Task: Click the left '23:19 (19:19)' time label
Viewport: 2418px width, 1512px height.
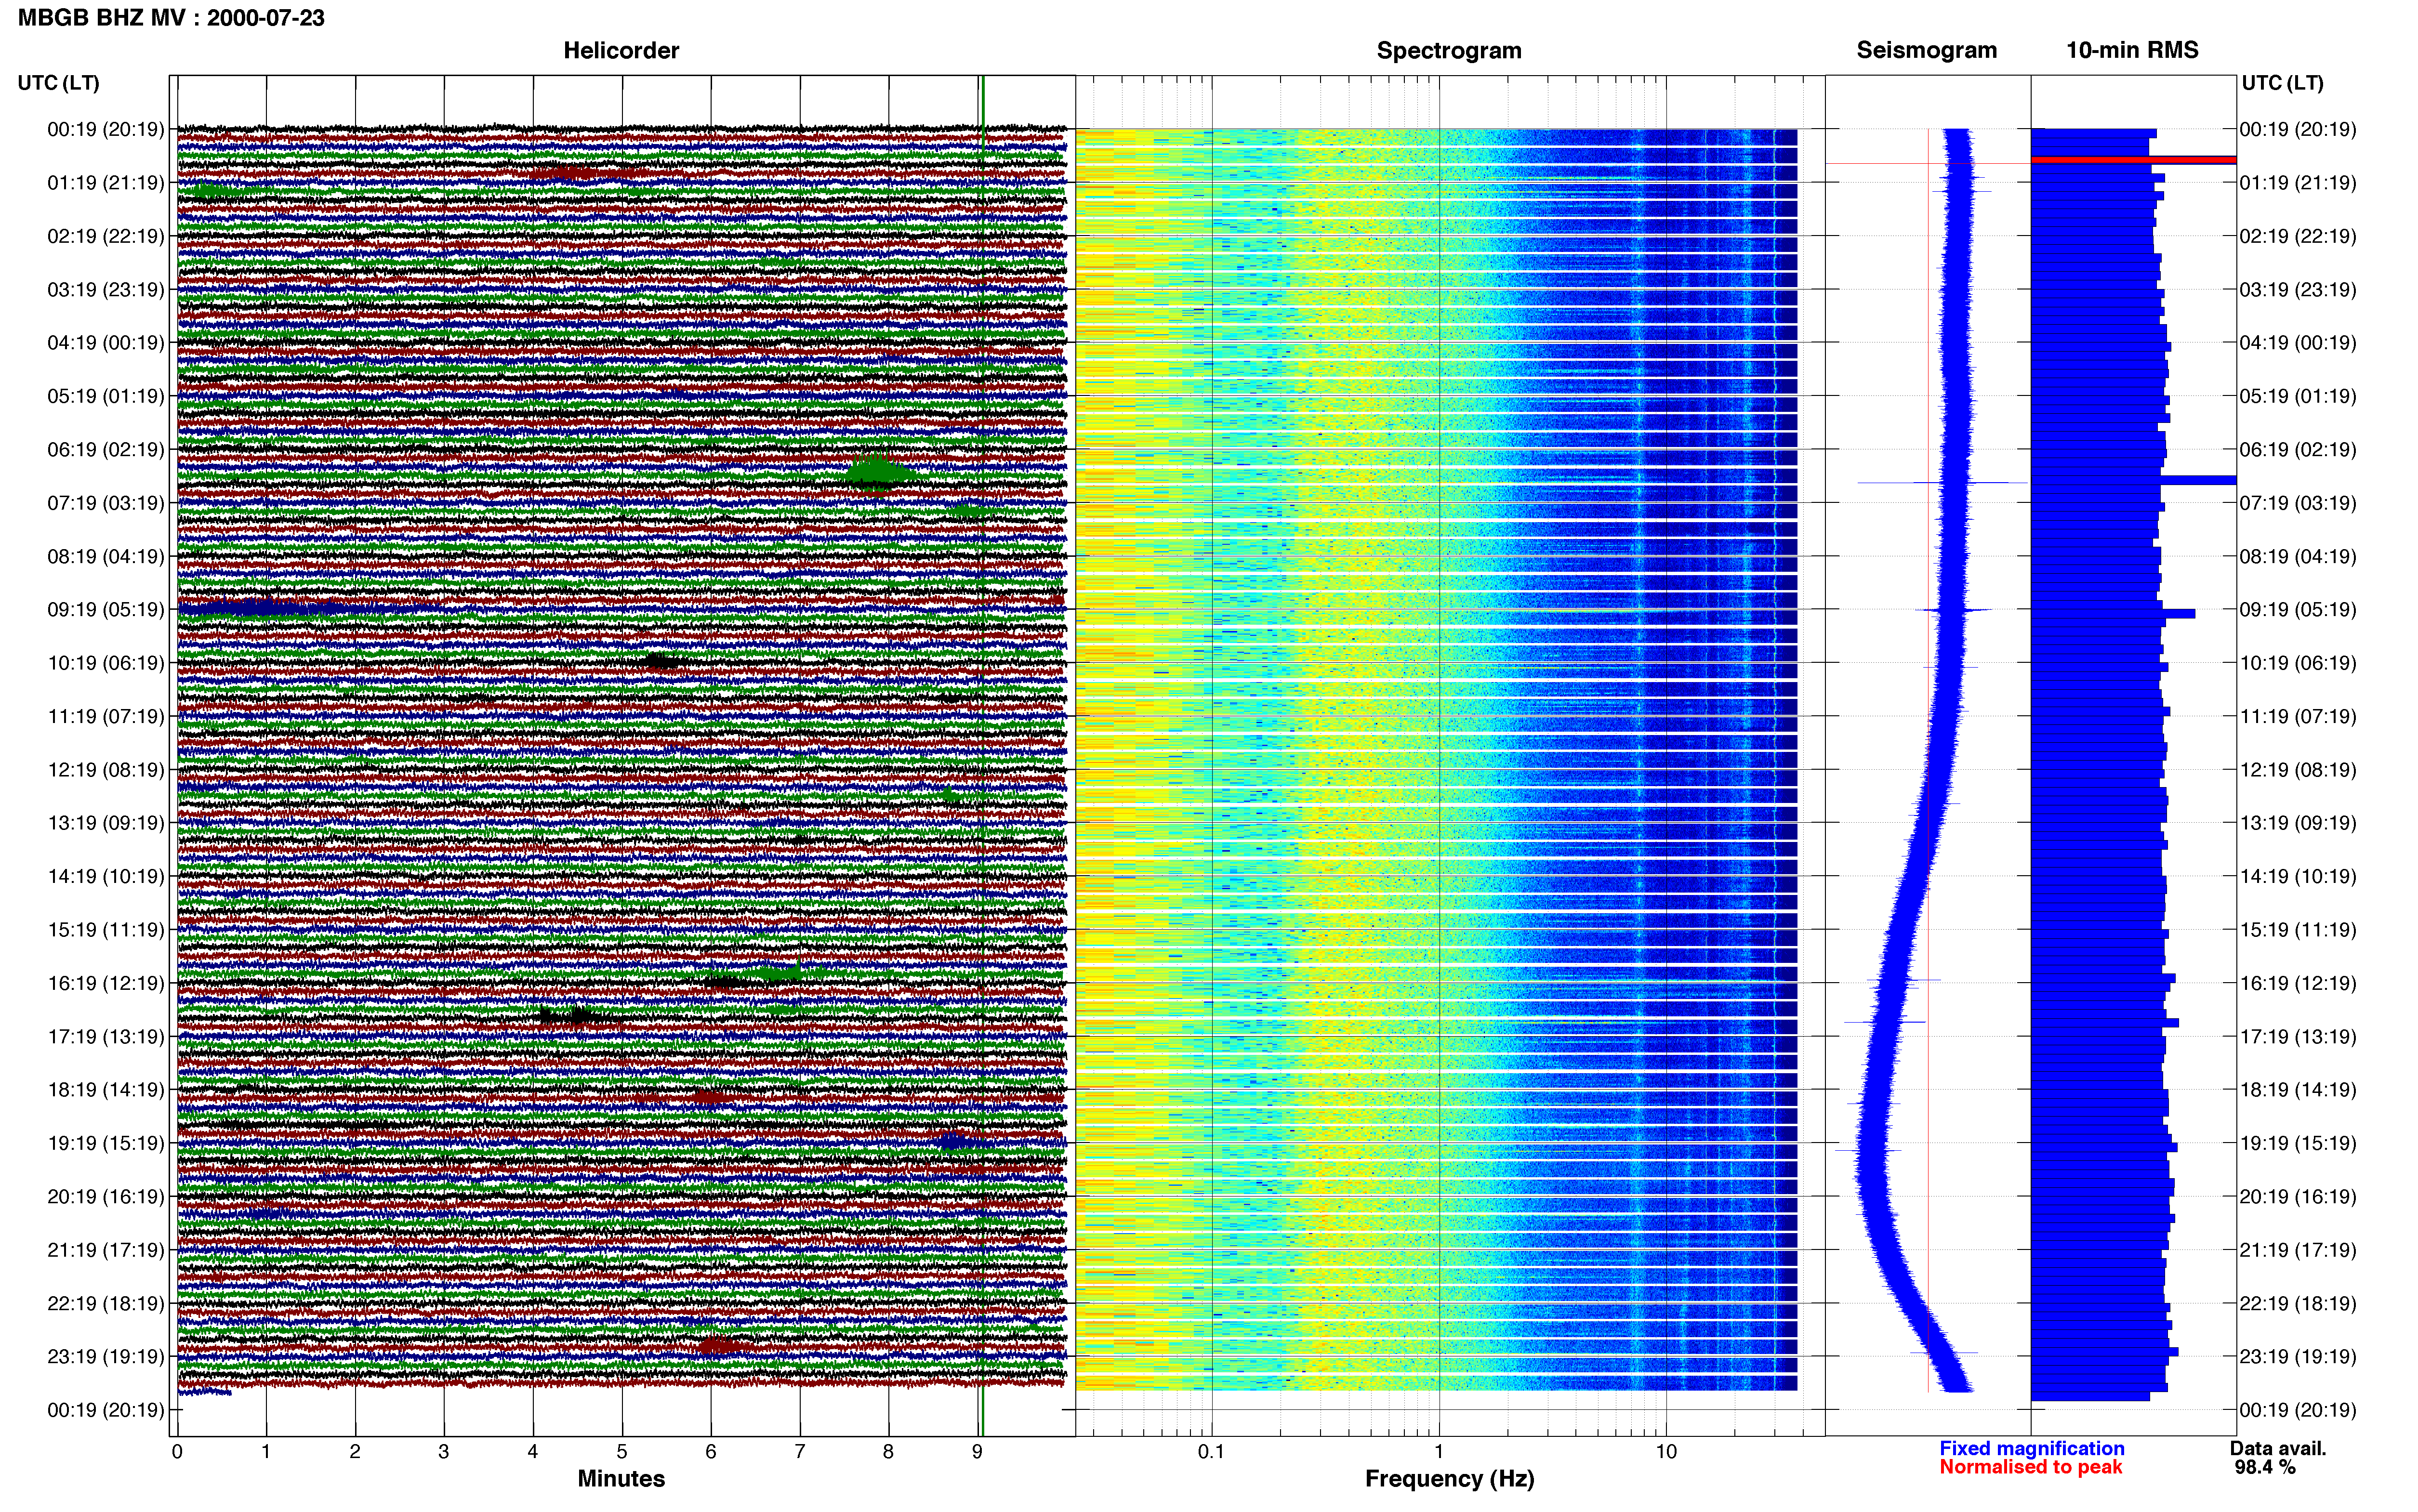Action: [106, 1357]
